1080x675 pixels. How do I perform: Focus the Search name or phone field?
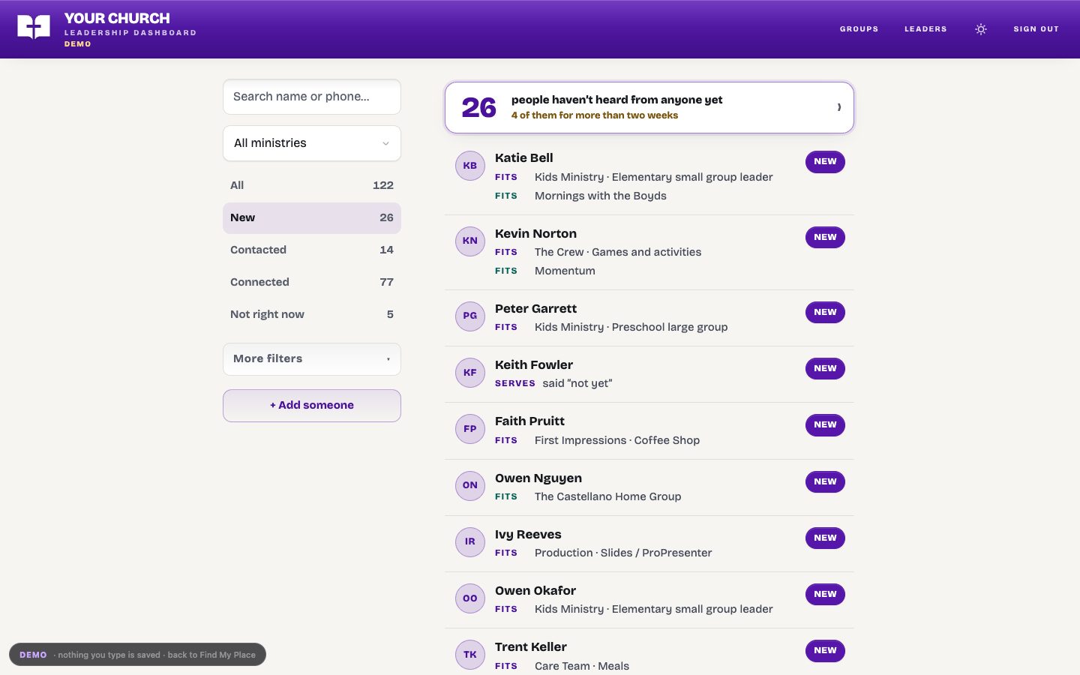click(x=312, y=97)
